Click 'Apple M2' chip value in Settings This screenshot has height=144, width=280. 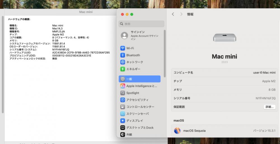[269, 81]
